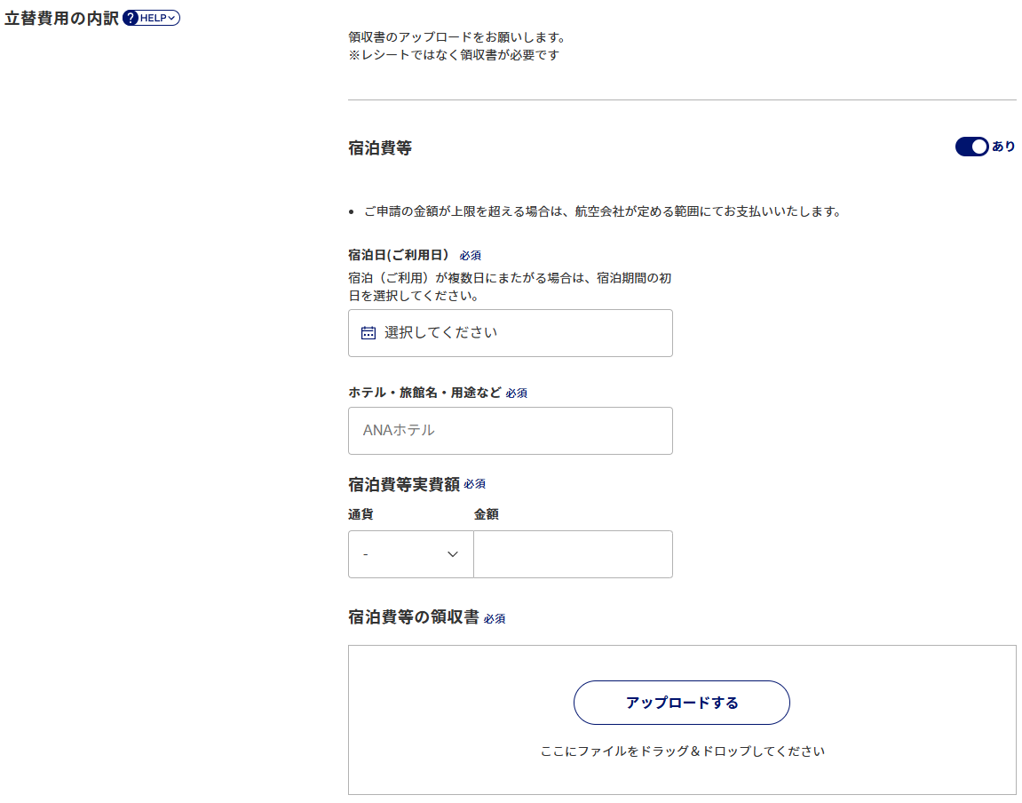Click the calendar icon in the stay date field
This screenshot has height=803, width=1022.
[x=368, y=333]
